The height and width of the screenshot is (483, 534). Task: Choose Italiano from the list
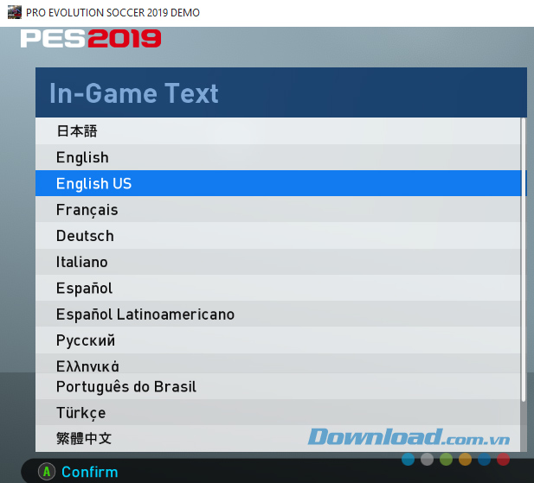click(278, 262)
